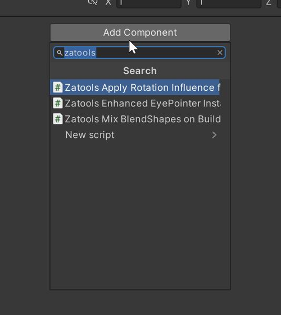Click the Search header bar
This screenshot has height=315, width=281.
point(140,71)
